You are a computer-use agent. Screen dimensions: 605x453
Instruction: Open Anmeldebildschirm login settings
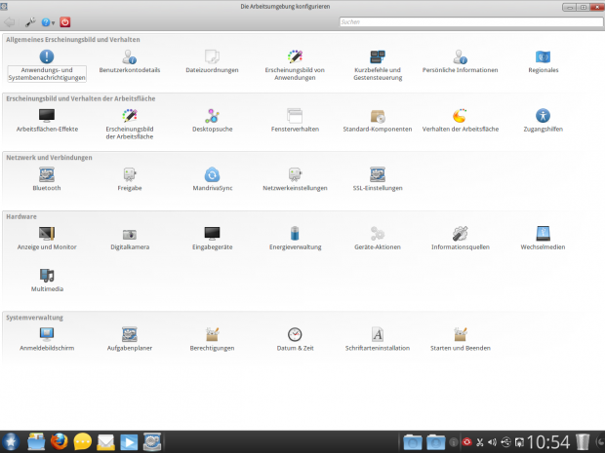pos(47,339)
